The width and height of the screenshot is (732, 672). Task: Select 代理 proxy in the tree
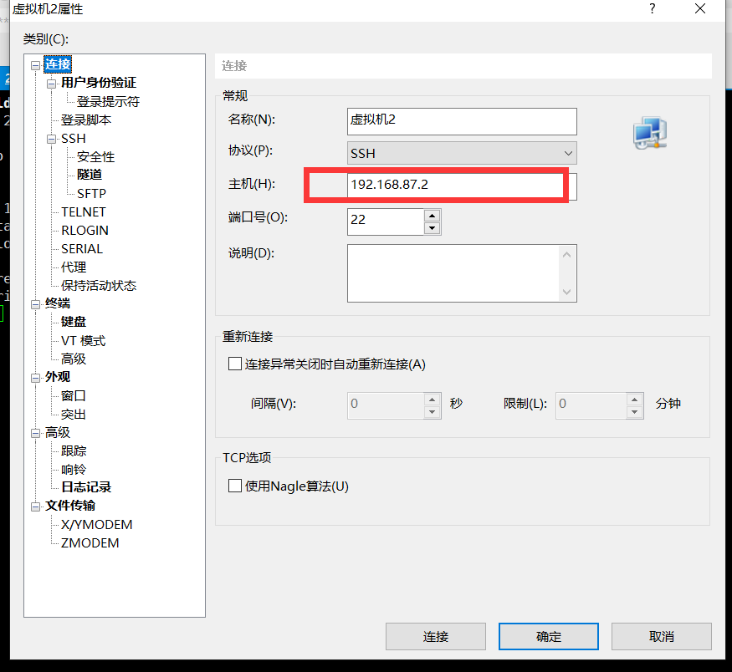74,267
